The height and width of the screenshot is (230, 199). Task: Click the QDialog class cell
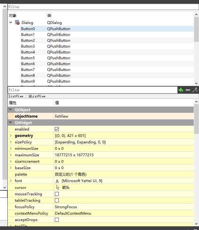pos(54,23)
